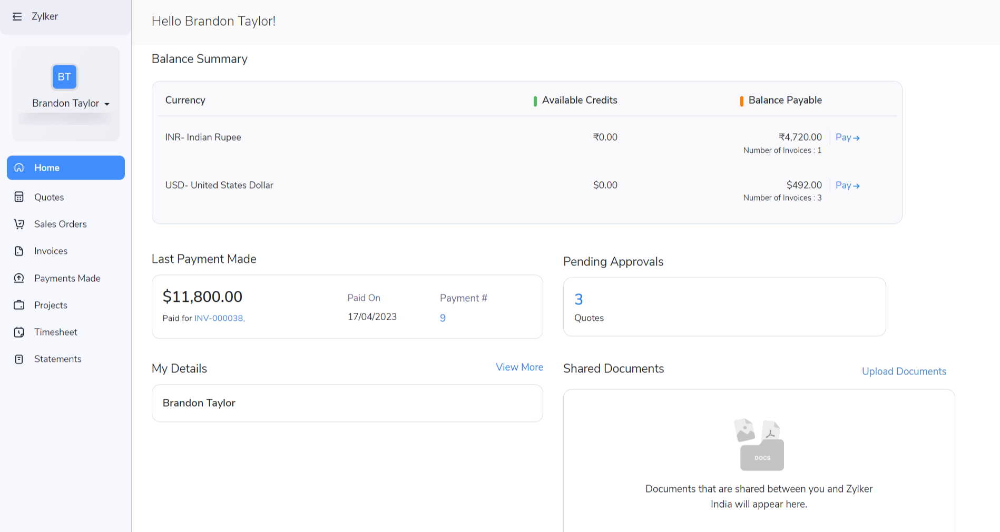The image size is (1000, 532).
Task: Open the Projects briefcase icon
Action: (x=19, y=305)
